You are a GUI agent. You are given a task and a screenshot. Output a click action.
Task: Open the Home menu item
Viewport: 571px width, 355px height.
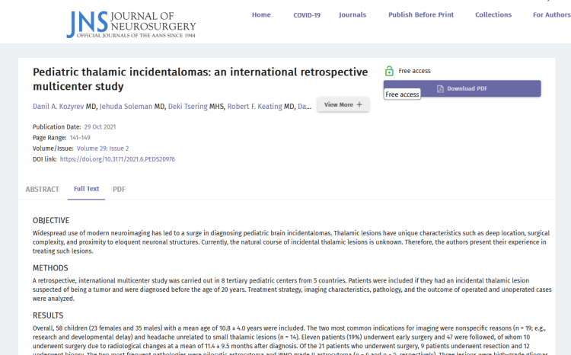[x=261, y=15]
